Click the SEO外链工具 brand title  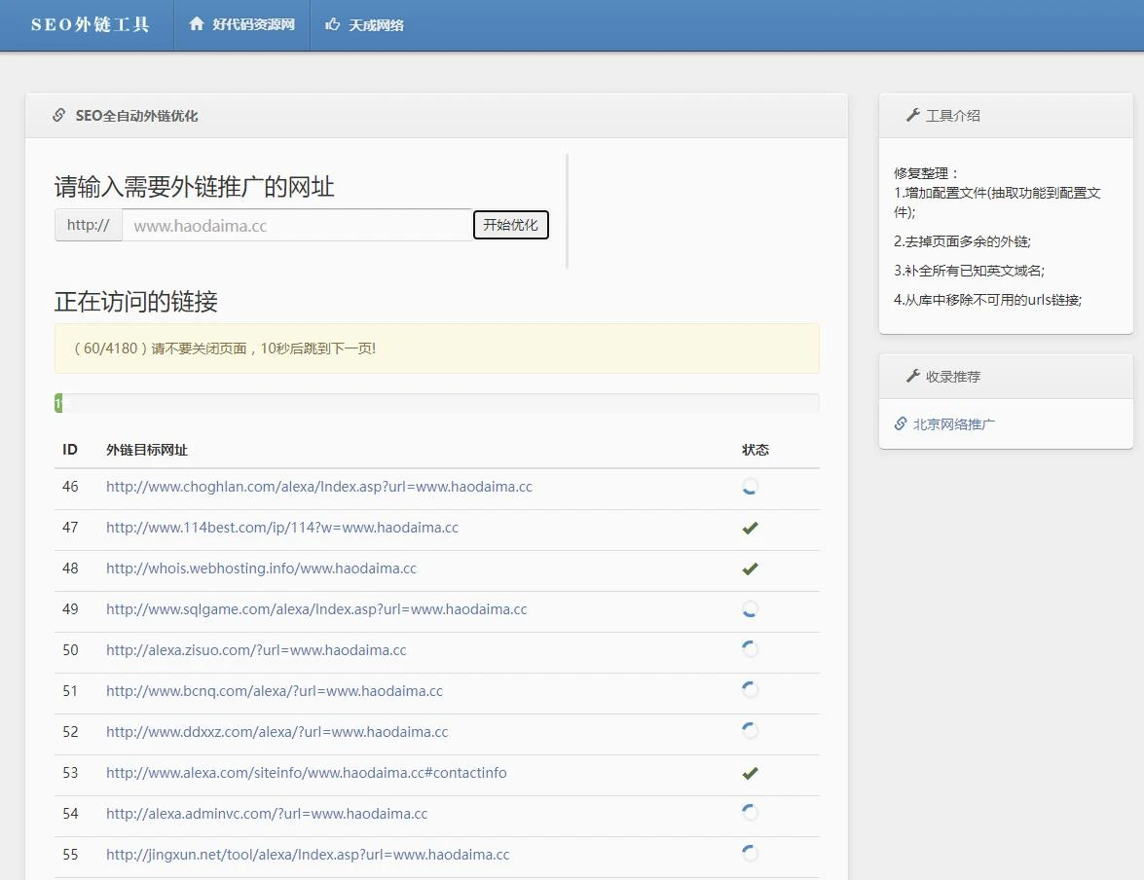click(x=90, y=24)
